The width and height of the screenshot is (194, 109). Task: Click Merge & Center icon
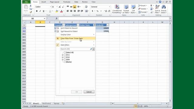86,11
